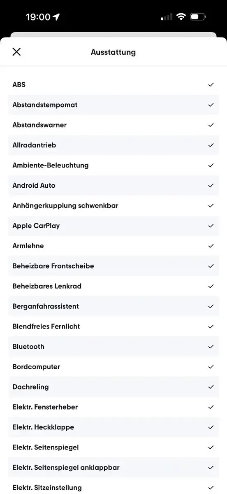Select the Anhängerkupplung schwenkbar entry
Image resolution: width=227 pixels, height=494 pixels.
tap(113, 205)
